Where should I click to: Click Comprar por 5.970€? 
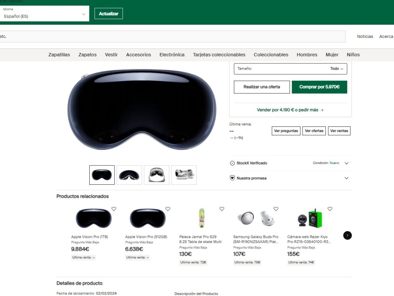tap(319, 87)
